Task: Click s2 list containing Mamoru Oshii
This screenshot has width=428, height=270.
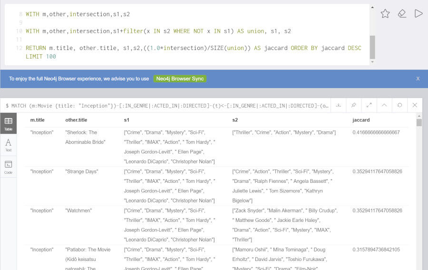Action: tap(280, 259)
